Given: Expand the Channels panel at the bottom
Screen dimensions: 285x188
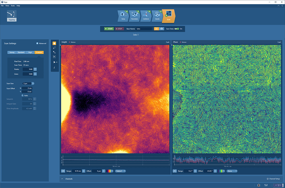Looking at the screenshot, I should [x=62, y=179].
